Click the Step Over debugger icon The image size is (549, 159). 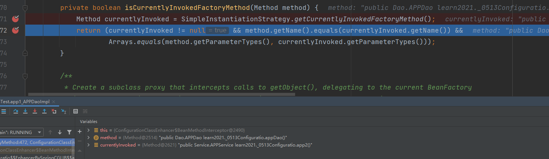[16, 111]
